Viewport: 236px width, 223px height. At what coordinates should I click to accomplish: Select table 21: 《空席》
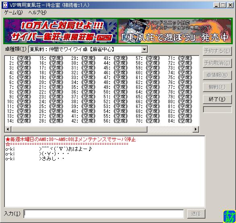click(x=51, y=87)
